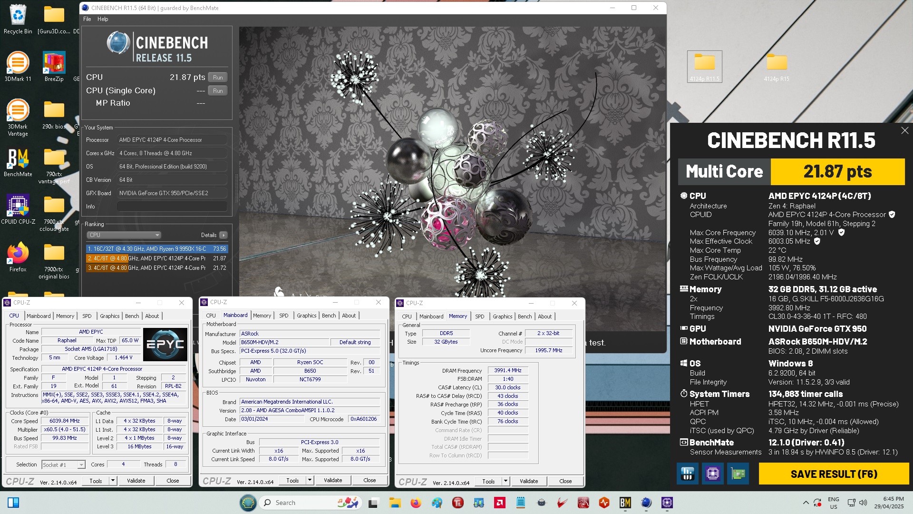913x514 pixels.
Task: Open the Cinebench File menu
Action: [87, 19]
